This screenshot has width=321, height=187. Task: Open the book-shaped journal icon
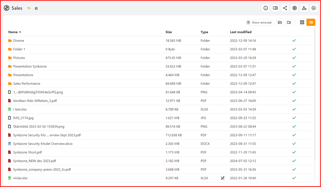tap(275, 8)
